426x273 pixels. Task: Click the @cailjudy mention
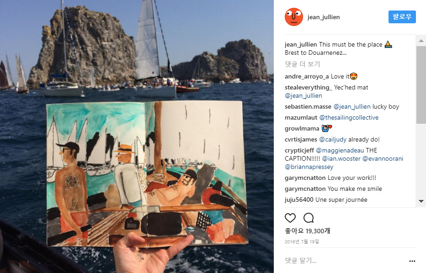(333, 140)
